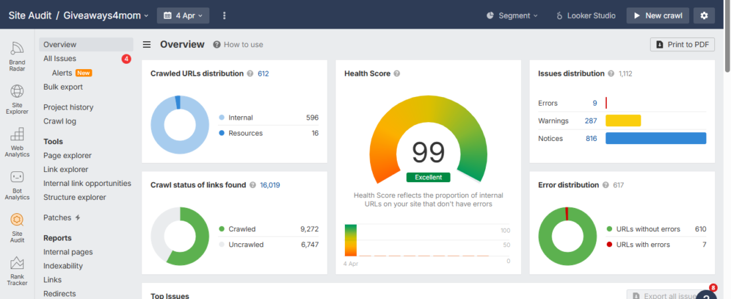Open the Segment dropdown

point(512,15)
